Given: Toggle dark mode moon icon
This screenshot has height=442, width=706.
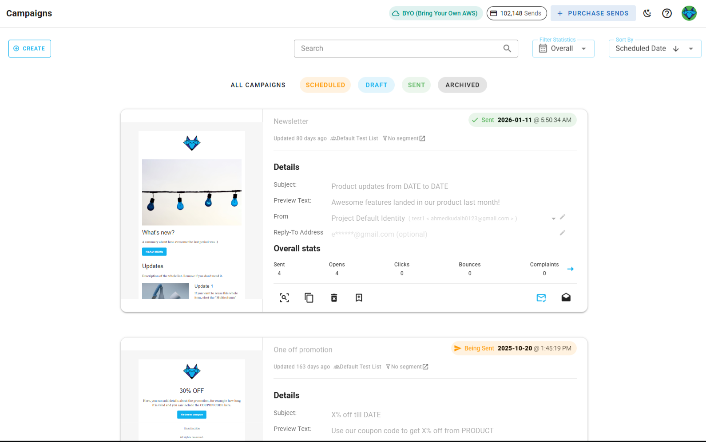Looking at the screenshot, I should (647, 13).
